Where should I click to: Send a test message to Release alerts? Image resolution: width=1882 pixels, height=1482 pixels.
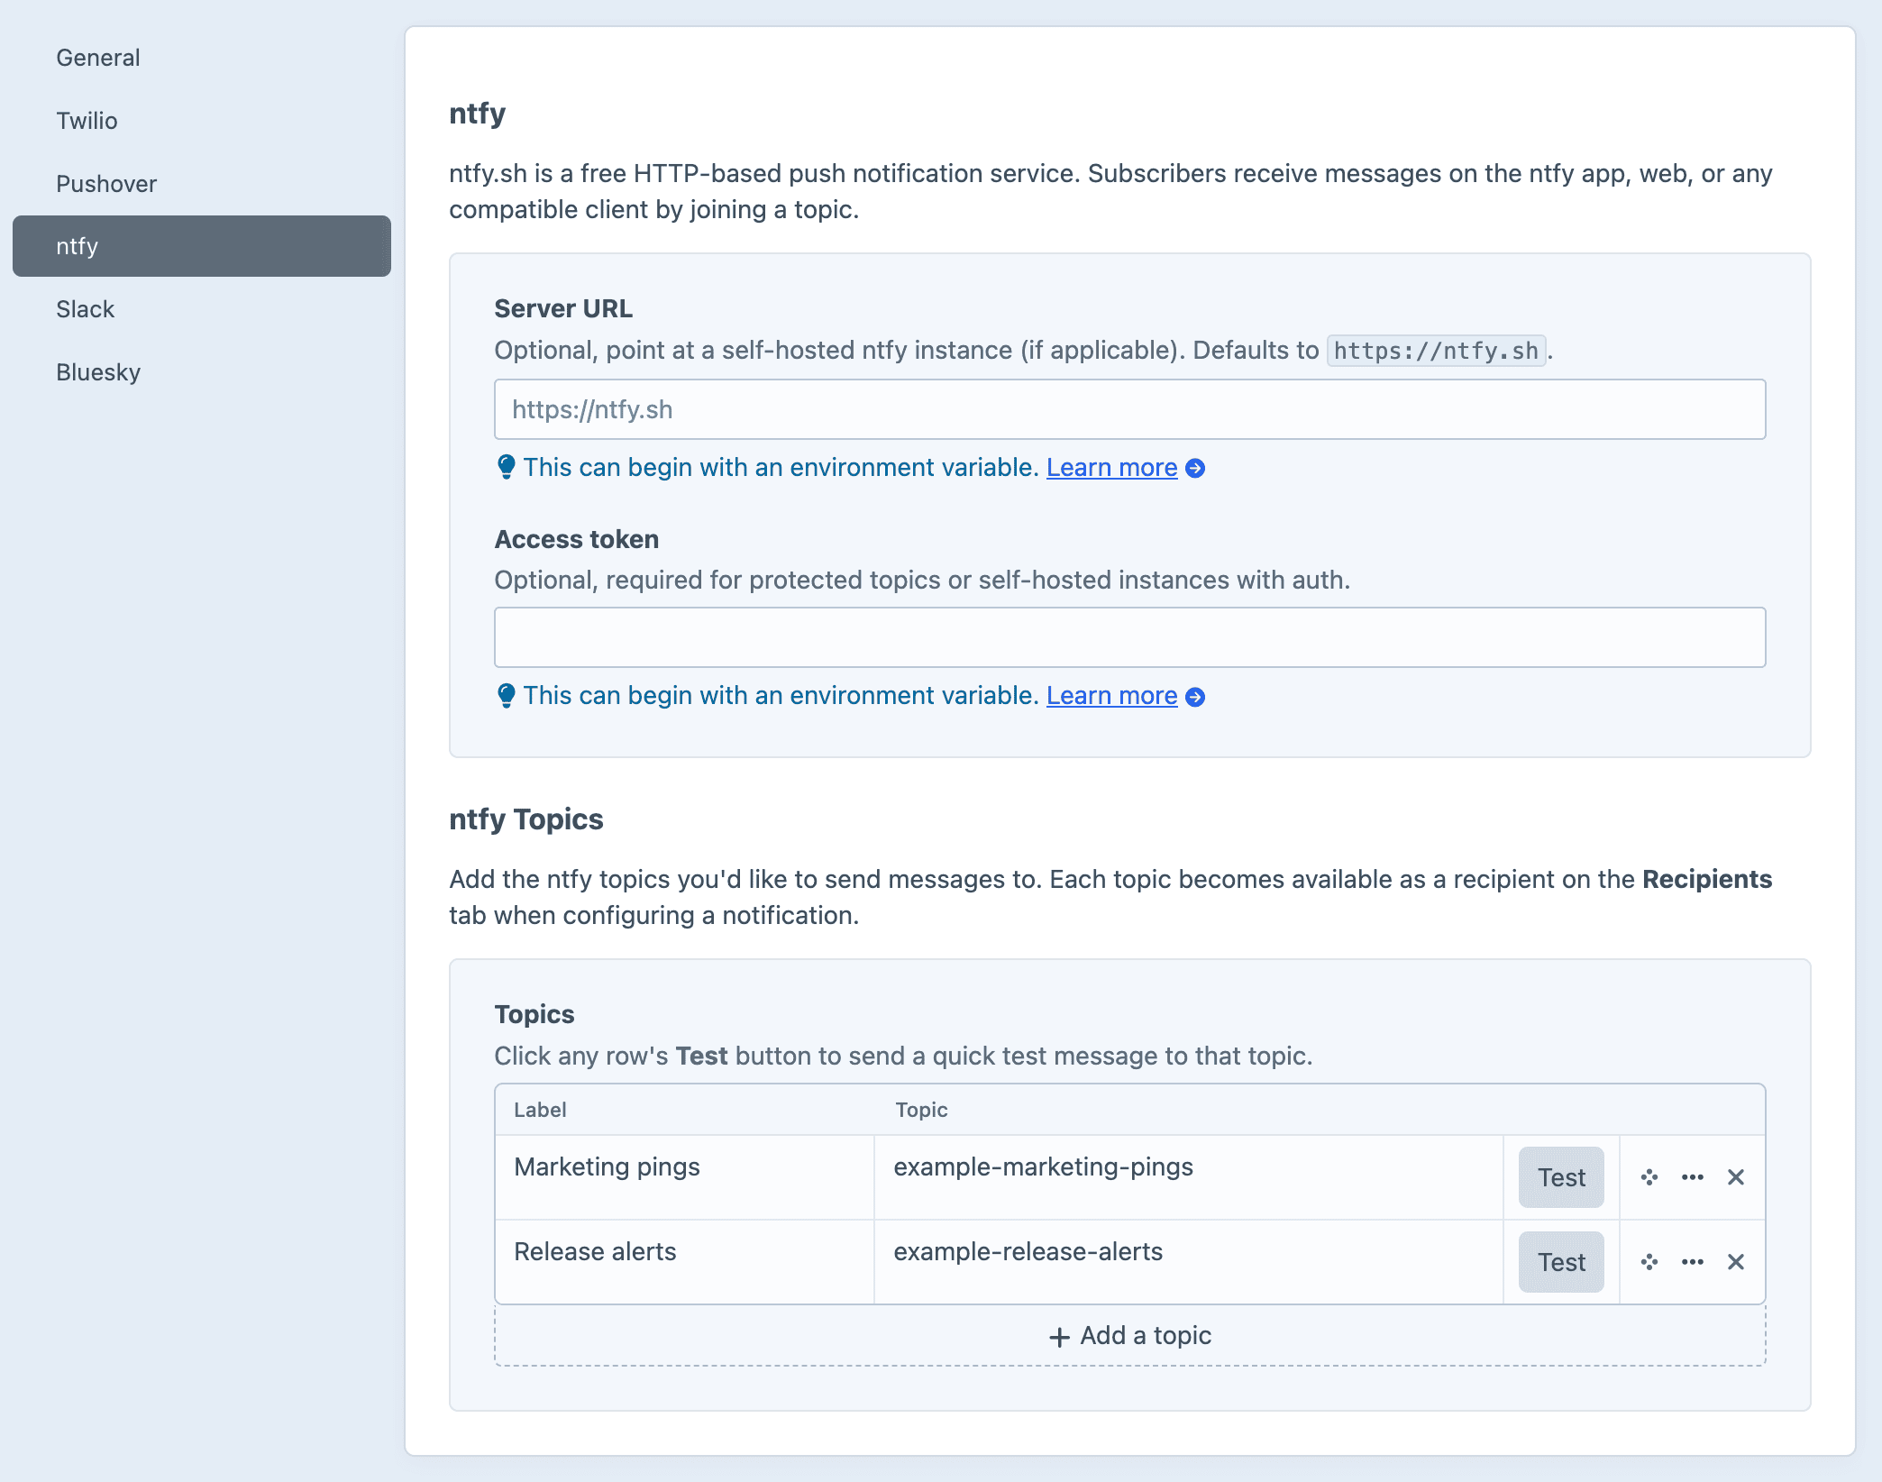pyautogui.click(x=1561, y=1262)
